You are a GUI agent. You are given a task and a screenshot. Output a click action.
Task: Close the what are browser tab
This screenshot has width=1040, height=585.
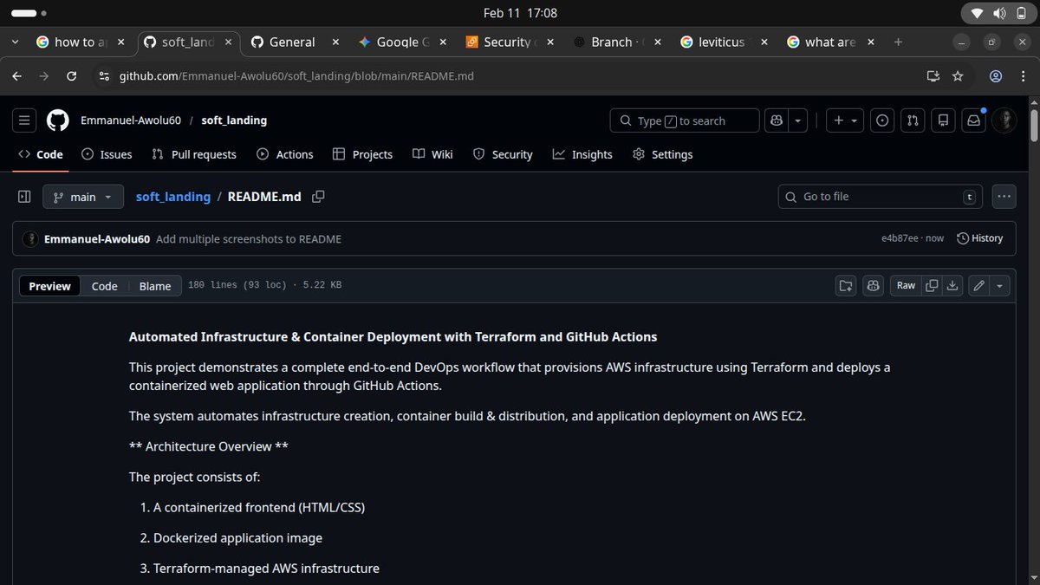(x=870, y=42)
